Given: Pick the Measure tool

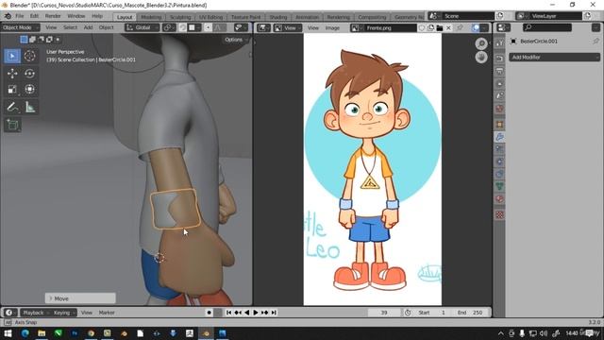Looking at the screenshot, I should point(29,107).
